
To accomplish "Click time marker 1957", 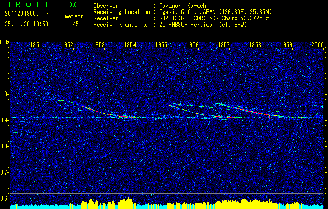I will tap(224, 45).
